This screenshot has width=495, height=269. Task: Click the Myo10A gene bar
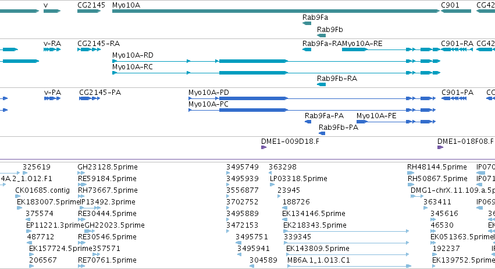(x=276, y=11)
